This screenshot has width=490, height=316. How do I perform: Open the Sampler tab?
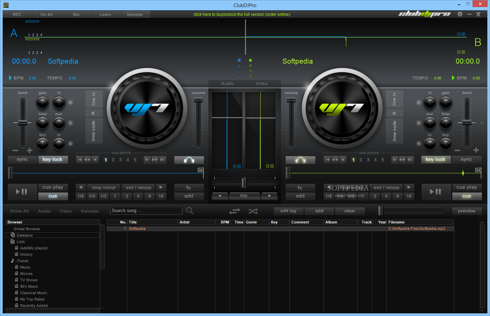(x=135, y=14)
